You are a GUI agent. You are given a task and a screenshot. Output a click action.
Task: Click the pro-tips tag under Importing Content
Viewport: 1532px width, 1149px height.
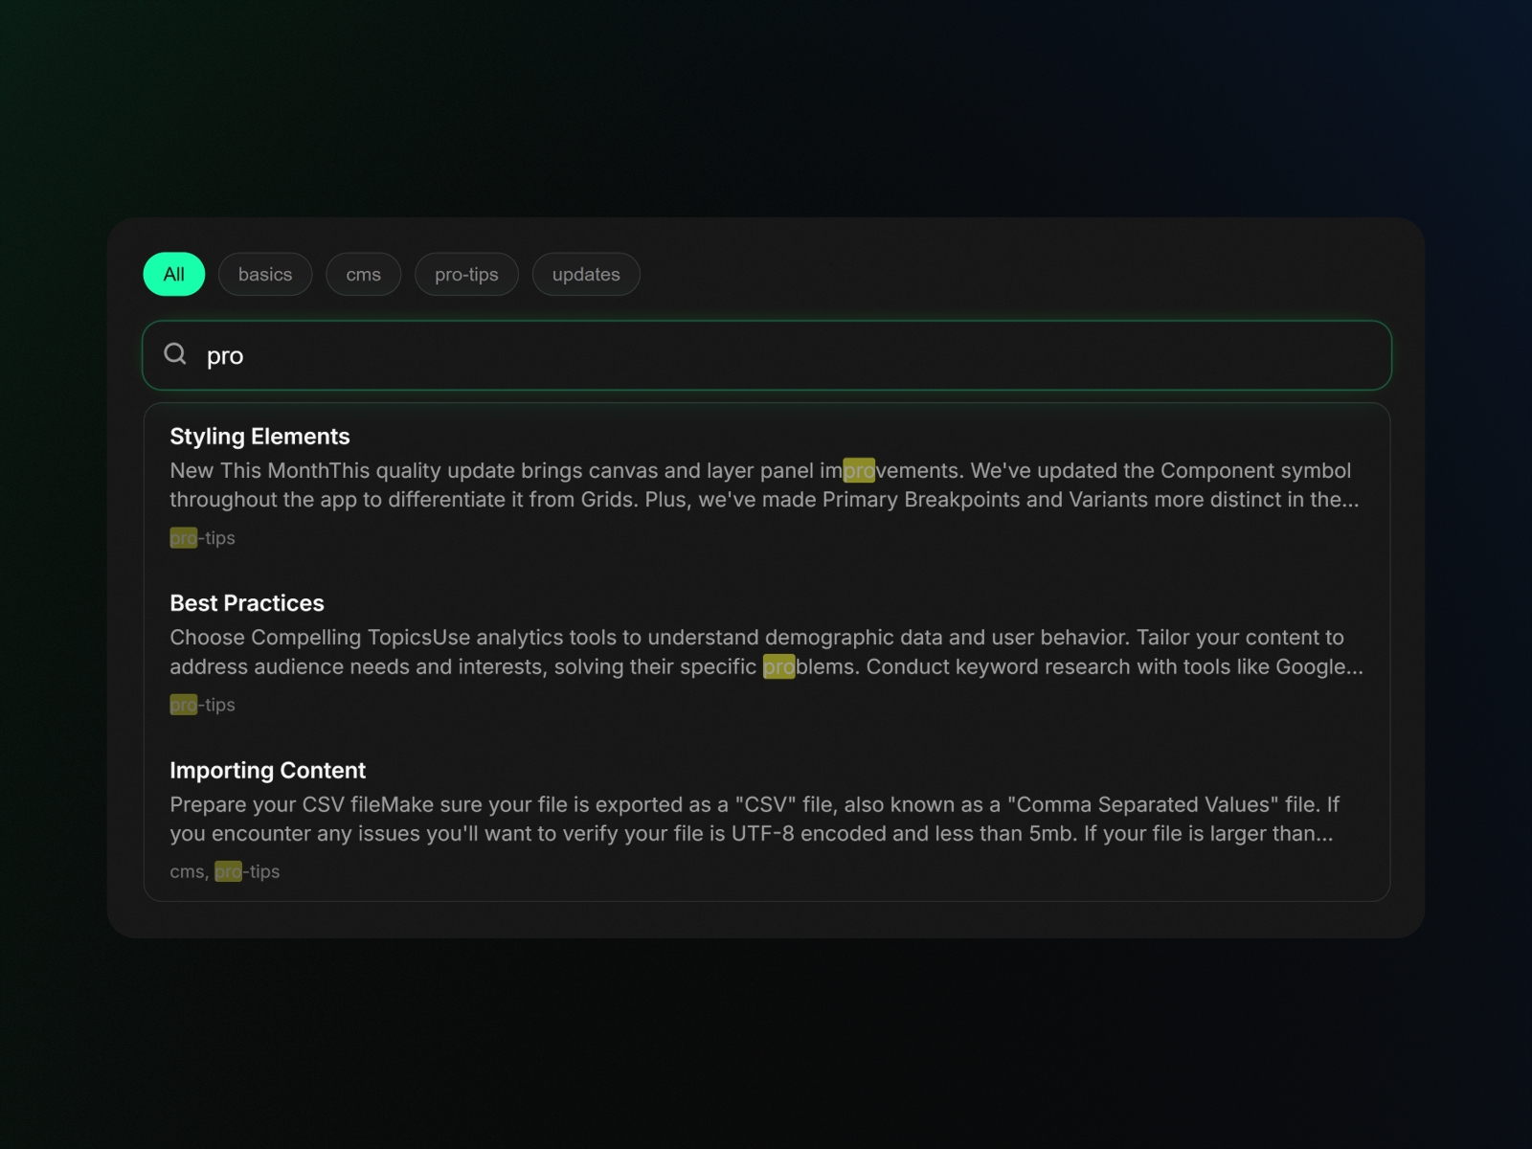pyautogui.click(x=247, y=871)
